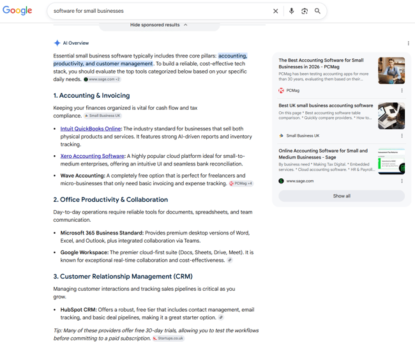The width and height of the screenshot is (415, 345).
Task: Open the Small Business UK source chip
Action: [102, 116]
